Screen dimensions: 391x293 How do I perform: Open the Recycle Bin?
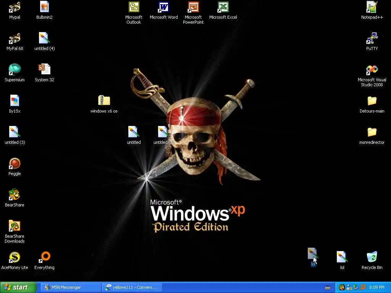[x=372, y=261]
